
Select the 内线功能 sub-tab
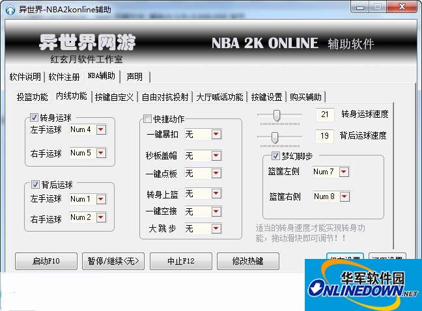[72, 96]
